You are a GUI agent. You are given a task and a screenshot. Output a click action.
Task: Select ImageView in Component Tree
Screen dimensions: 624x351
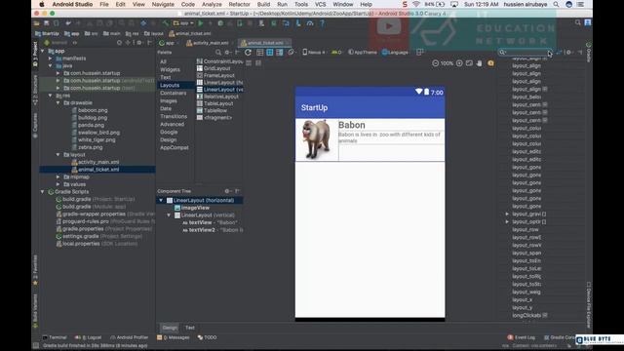click(192, 208)
